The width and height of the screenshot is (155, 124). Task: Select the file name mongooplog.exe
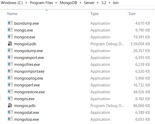click(x=29, y=78)
